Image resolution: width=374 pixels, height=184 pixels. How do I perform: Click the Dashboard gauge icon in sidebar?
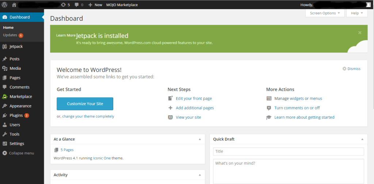[5, 17]
